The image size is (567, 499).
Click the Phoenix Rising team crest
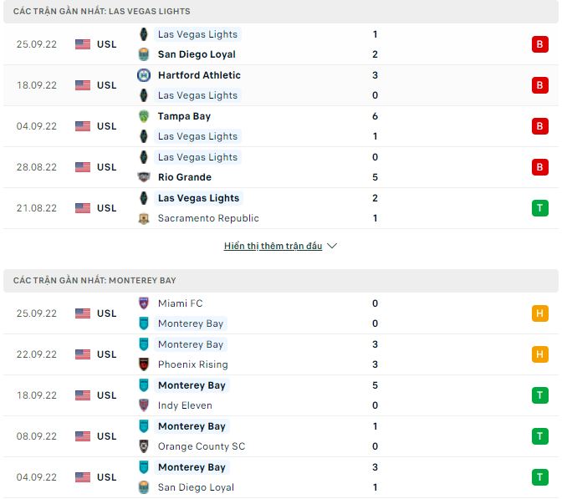pyautogui.click(x=144, y=364)
